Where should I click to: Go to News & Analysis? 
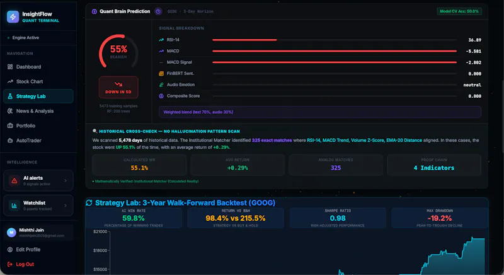coord(38,111)
